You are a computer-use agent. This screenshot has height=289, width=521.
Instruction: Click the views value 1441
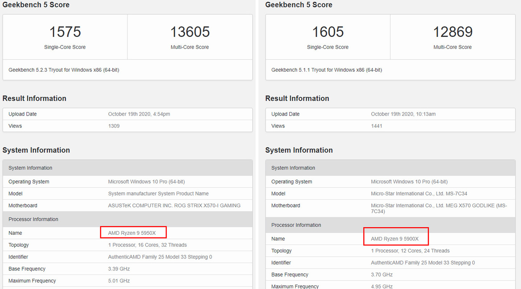tap(377, 126)
